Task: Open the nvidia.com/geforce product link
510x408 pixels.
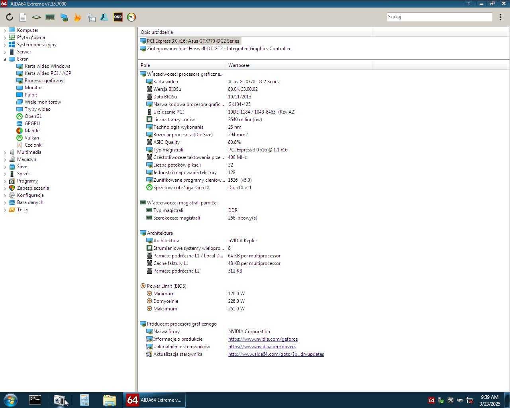Action: [263, 339]
